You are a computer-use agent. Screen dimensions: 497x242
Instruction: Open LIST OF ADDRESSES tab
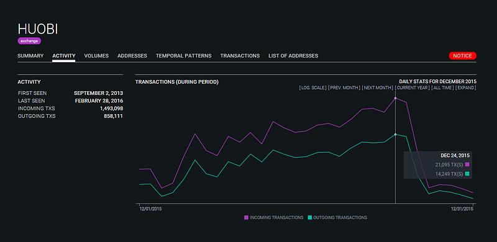(293, 56)
